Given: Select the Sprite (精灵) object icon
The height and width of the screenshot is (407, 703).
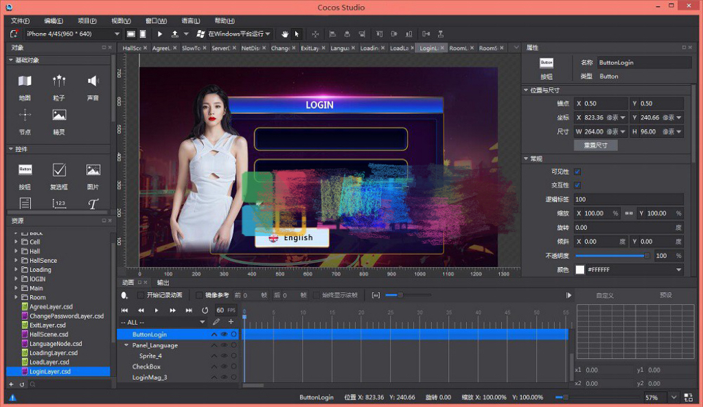Looking at the screenshot, I should pos(59,115).
